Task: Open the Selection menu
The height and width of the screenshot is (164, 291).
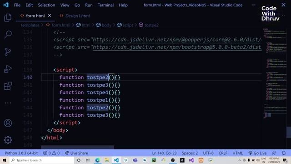Action: point(46,5)
